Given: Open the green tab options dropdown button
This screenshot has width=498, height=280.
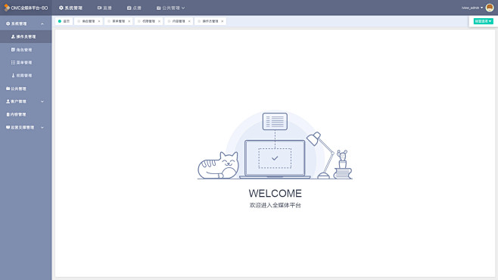Looking at the screenshot, I should [x=483, y=21].
